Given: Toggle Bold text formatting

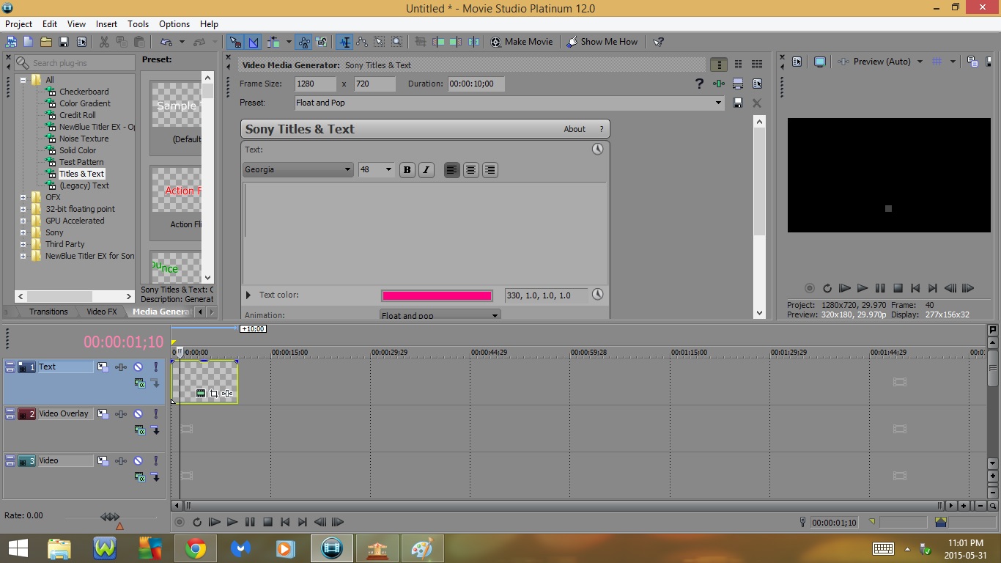Looking at the screenshot, I should (407, 170).
